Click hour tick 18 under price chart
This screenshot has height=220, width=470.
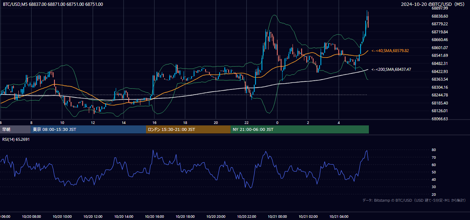(185, 122)
